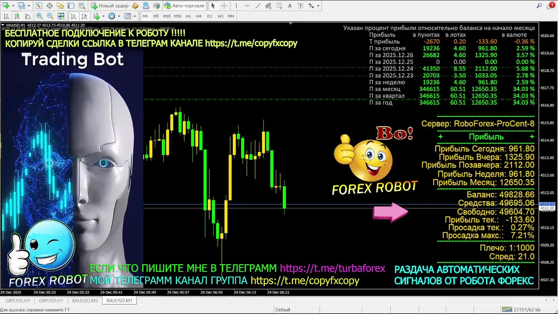This screenshot has width=558, height=314.
Task: Show the Market Watch window
Action: [x=39, y=6]
